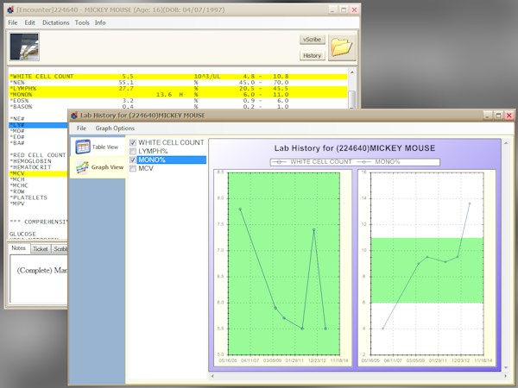Open the Tools menu
The width and height of the screenshot is (518, 388).
tap(82, 22)
